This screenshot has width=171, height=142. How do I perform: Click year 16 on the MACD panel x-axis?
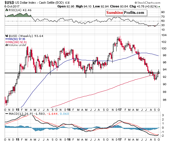click(x=69, y=139)
